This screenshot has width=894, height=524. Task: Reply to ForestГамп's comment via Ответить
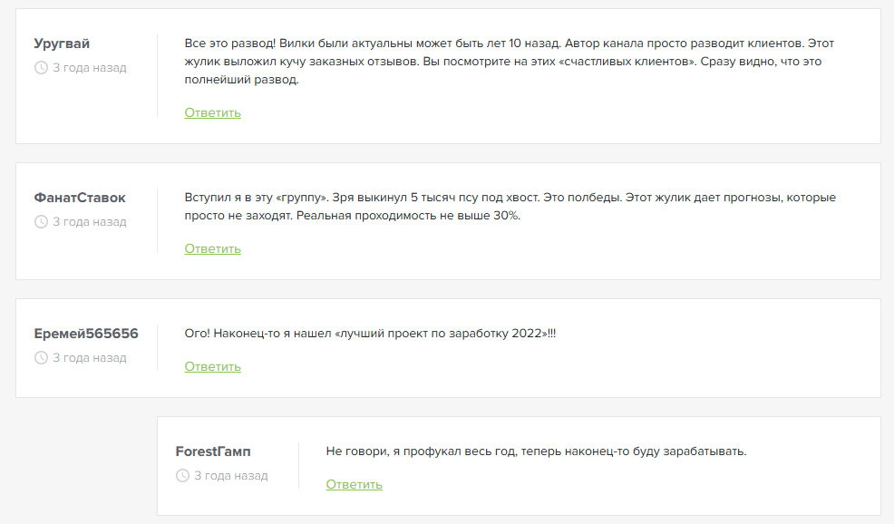(x=353, y=484)
